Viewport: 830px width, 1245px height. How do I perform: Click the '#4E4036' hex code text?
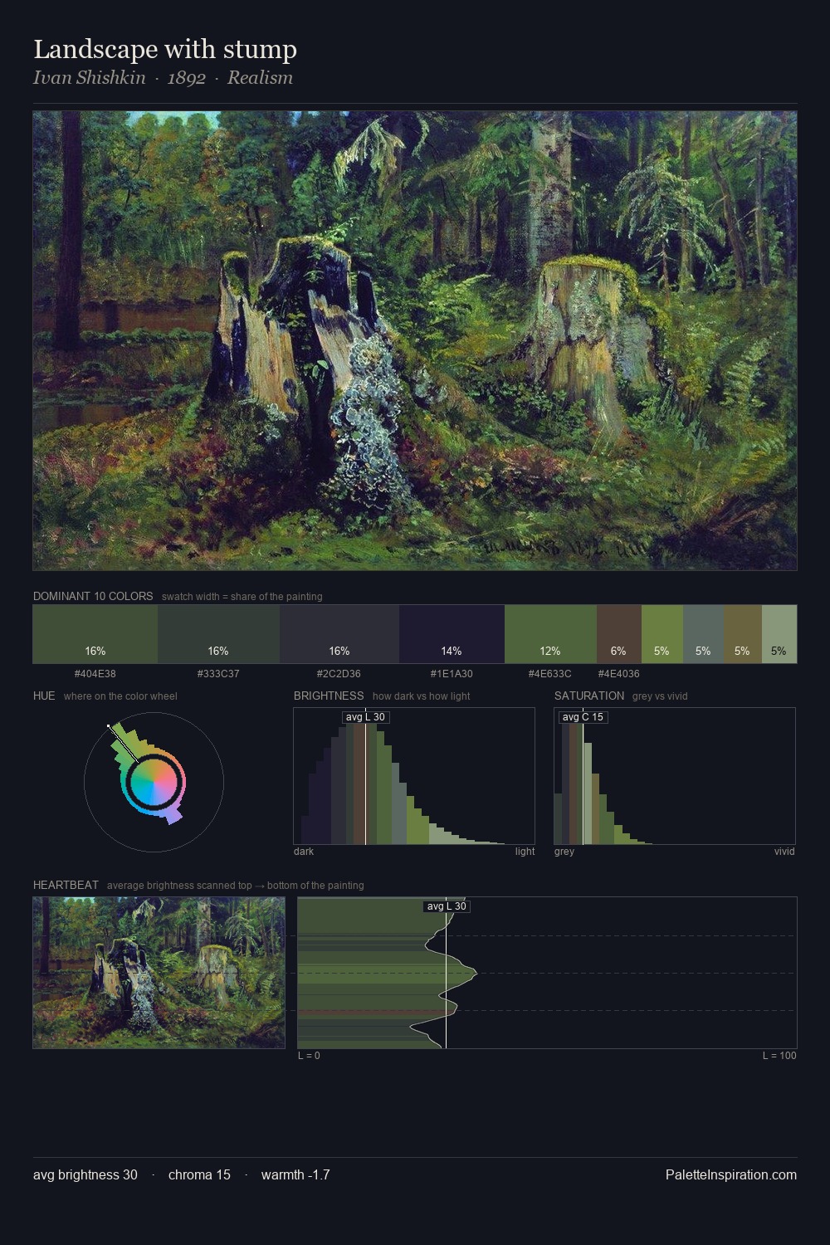coord(619,674)
